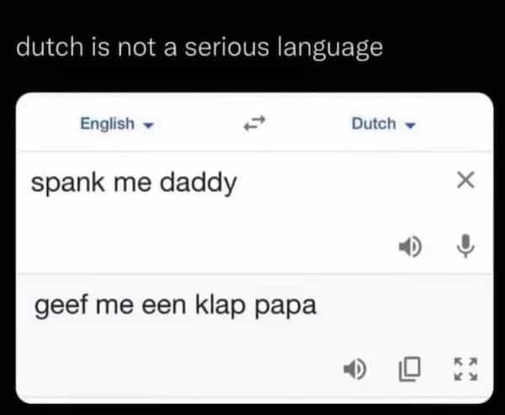Open the Dutch target language dropdown
The width and height of the screenshot is (505, 415).
[x=383, y=124]
